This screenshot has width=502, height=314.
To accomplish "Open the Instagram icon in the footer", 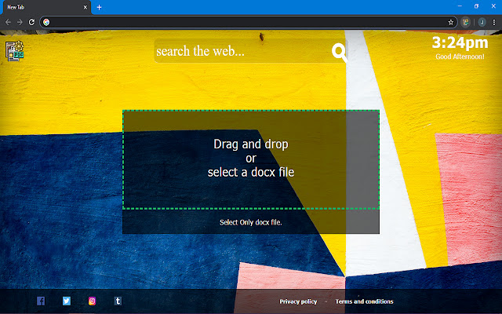I will point(93,301).
